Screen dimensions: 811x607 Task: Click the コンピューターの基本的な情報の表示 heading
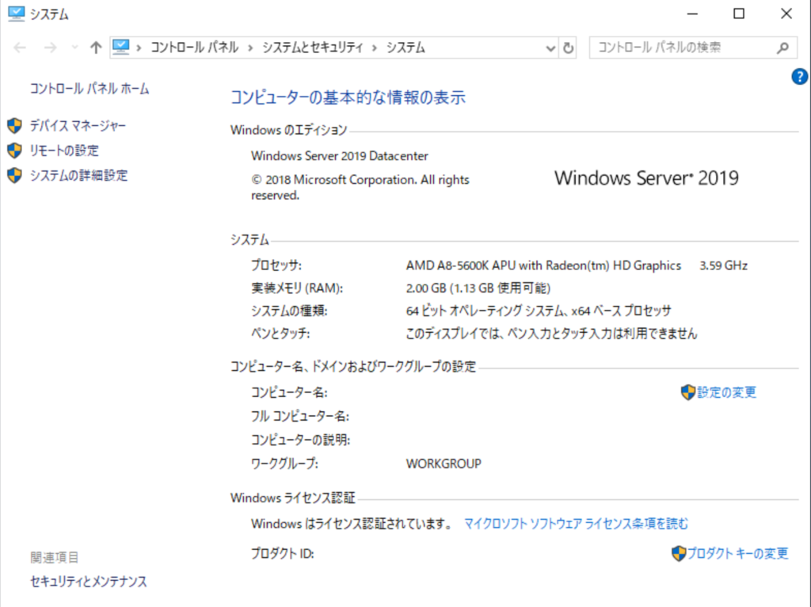point(348,97)
